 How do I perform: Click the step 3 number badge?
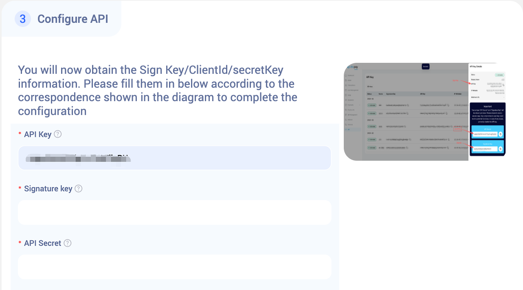point(23,19)
